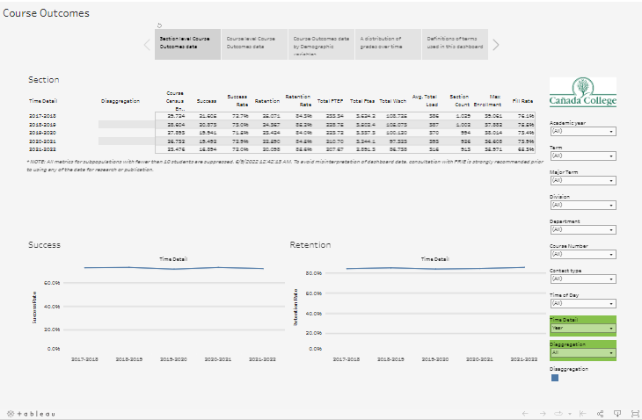The height and width of the screenshot is (420, 642).
Task: Open the Contact type dropdown
Action: point(583,279)
